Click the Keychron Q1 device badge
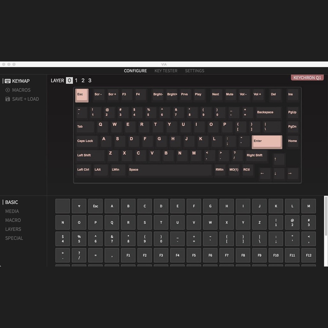 [307, 78]
